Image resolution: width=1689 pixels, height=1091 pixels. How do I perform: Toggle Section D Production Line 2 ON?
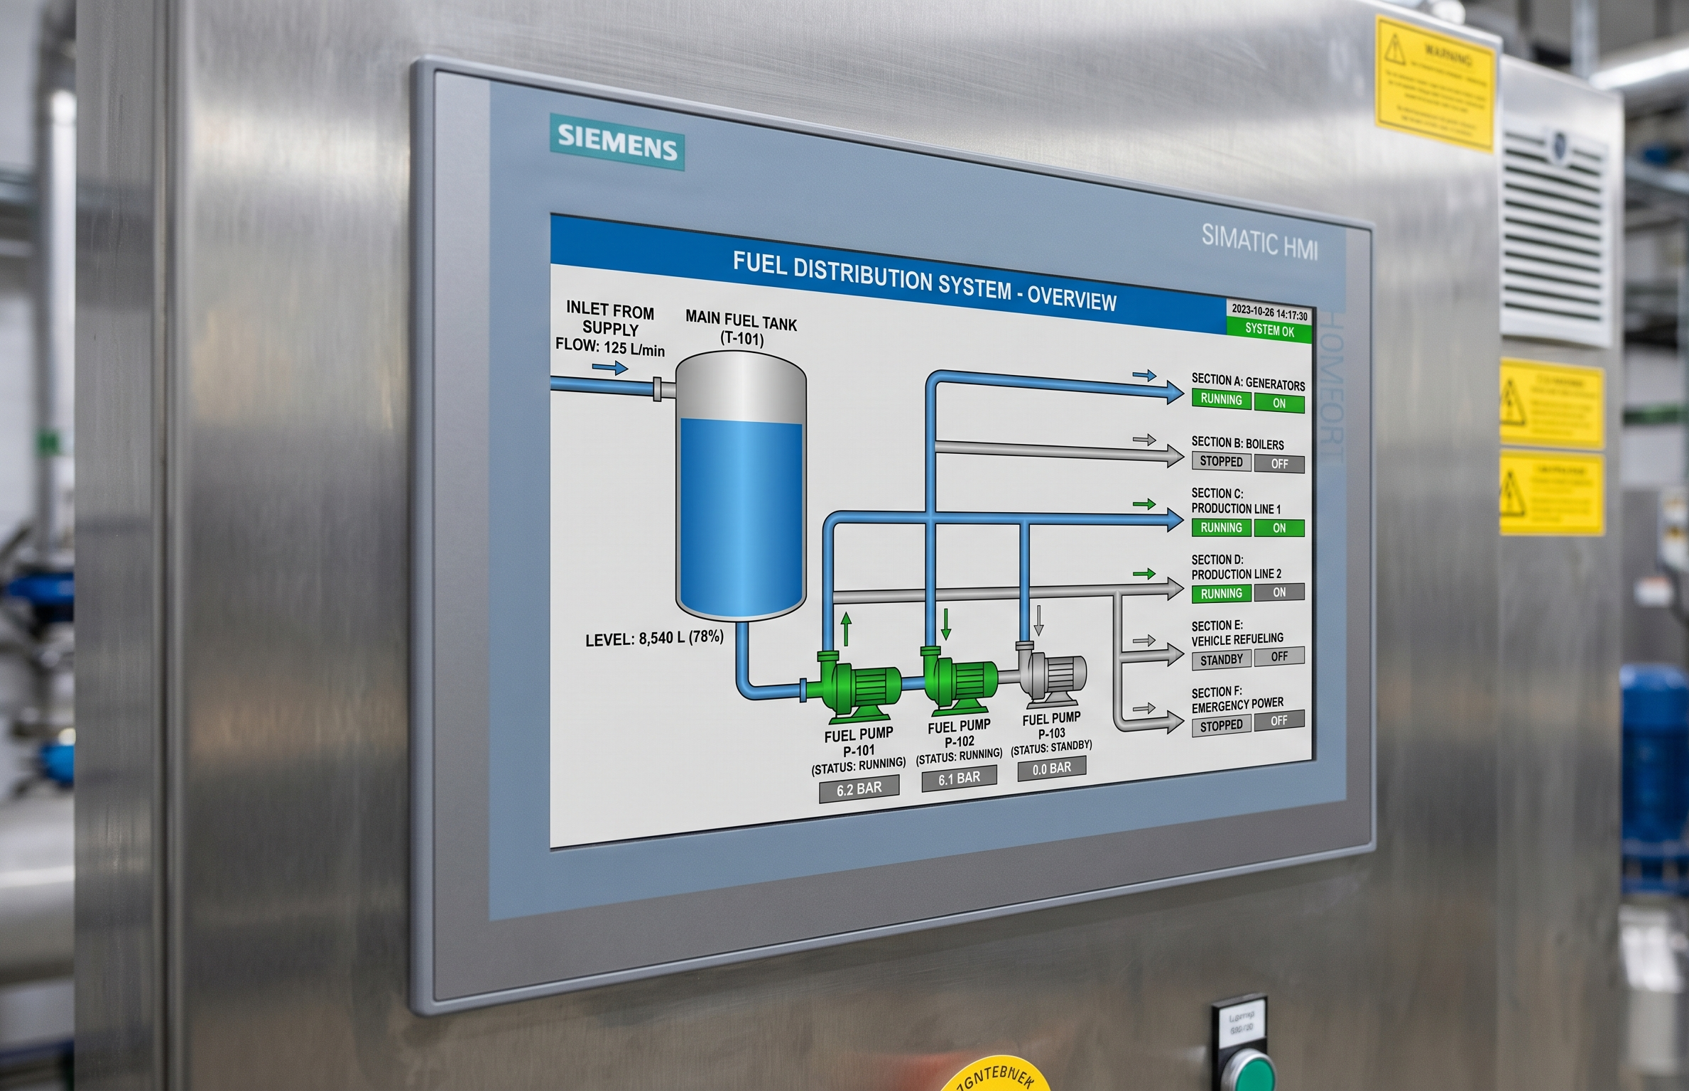[1279, 592]
